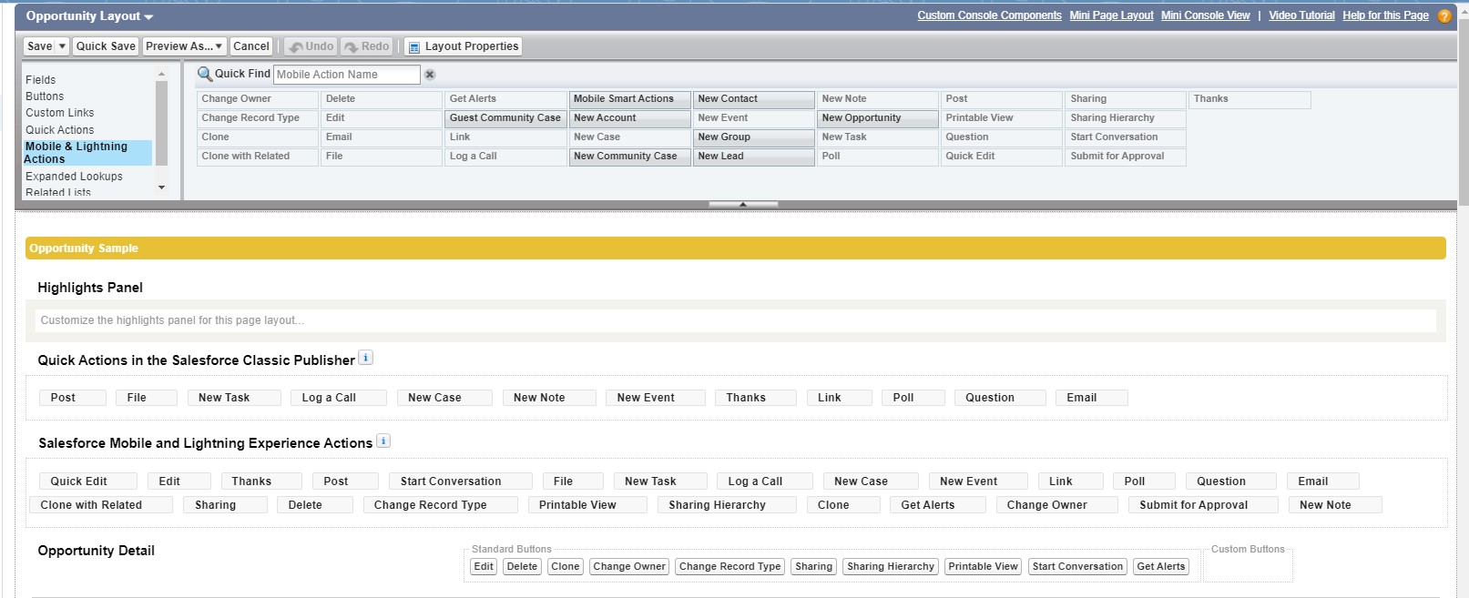Select New Lead palette item
This screenshot has width=1469, height=598.
coord(754,157)
